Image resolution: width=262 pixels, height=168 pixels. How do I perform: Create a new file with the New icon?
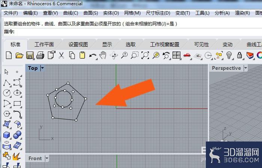point(9,55)
